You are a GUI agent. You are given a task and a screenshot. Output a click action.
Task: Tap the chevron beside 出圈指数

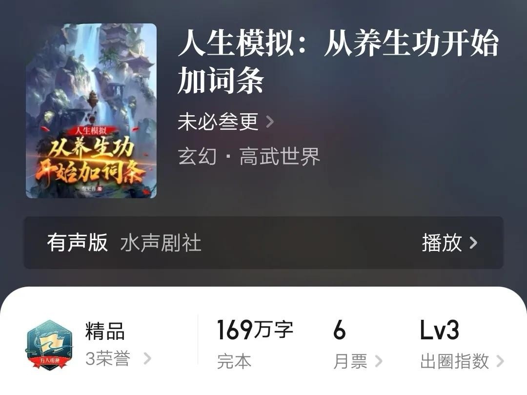click(x=500, y=361)
